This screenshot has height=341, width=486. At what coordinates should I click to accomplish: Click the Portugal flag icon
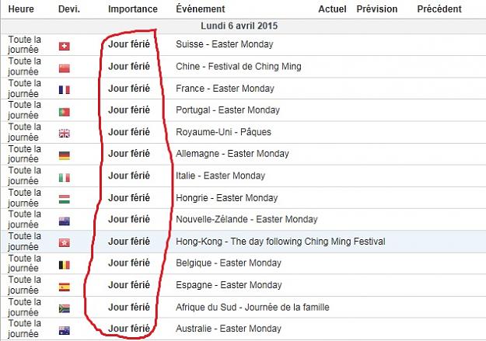click(65, 112)
